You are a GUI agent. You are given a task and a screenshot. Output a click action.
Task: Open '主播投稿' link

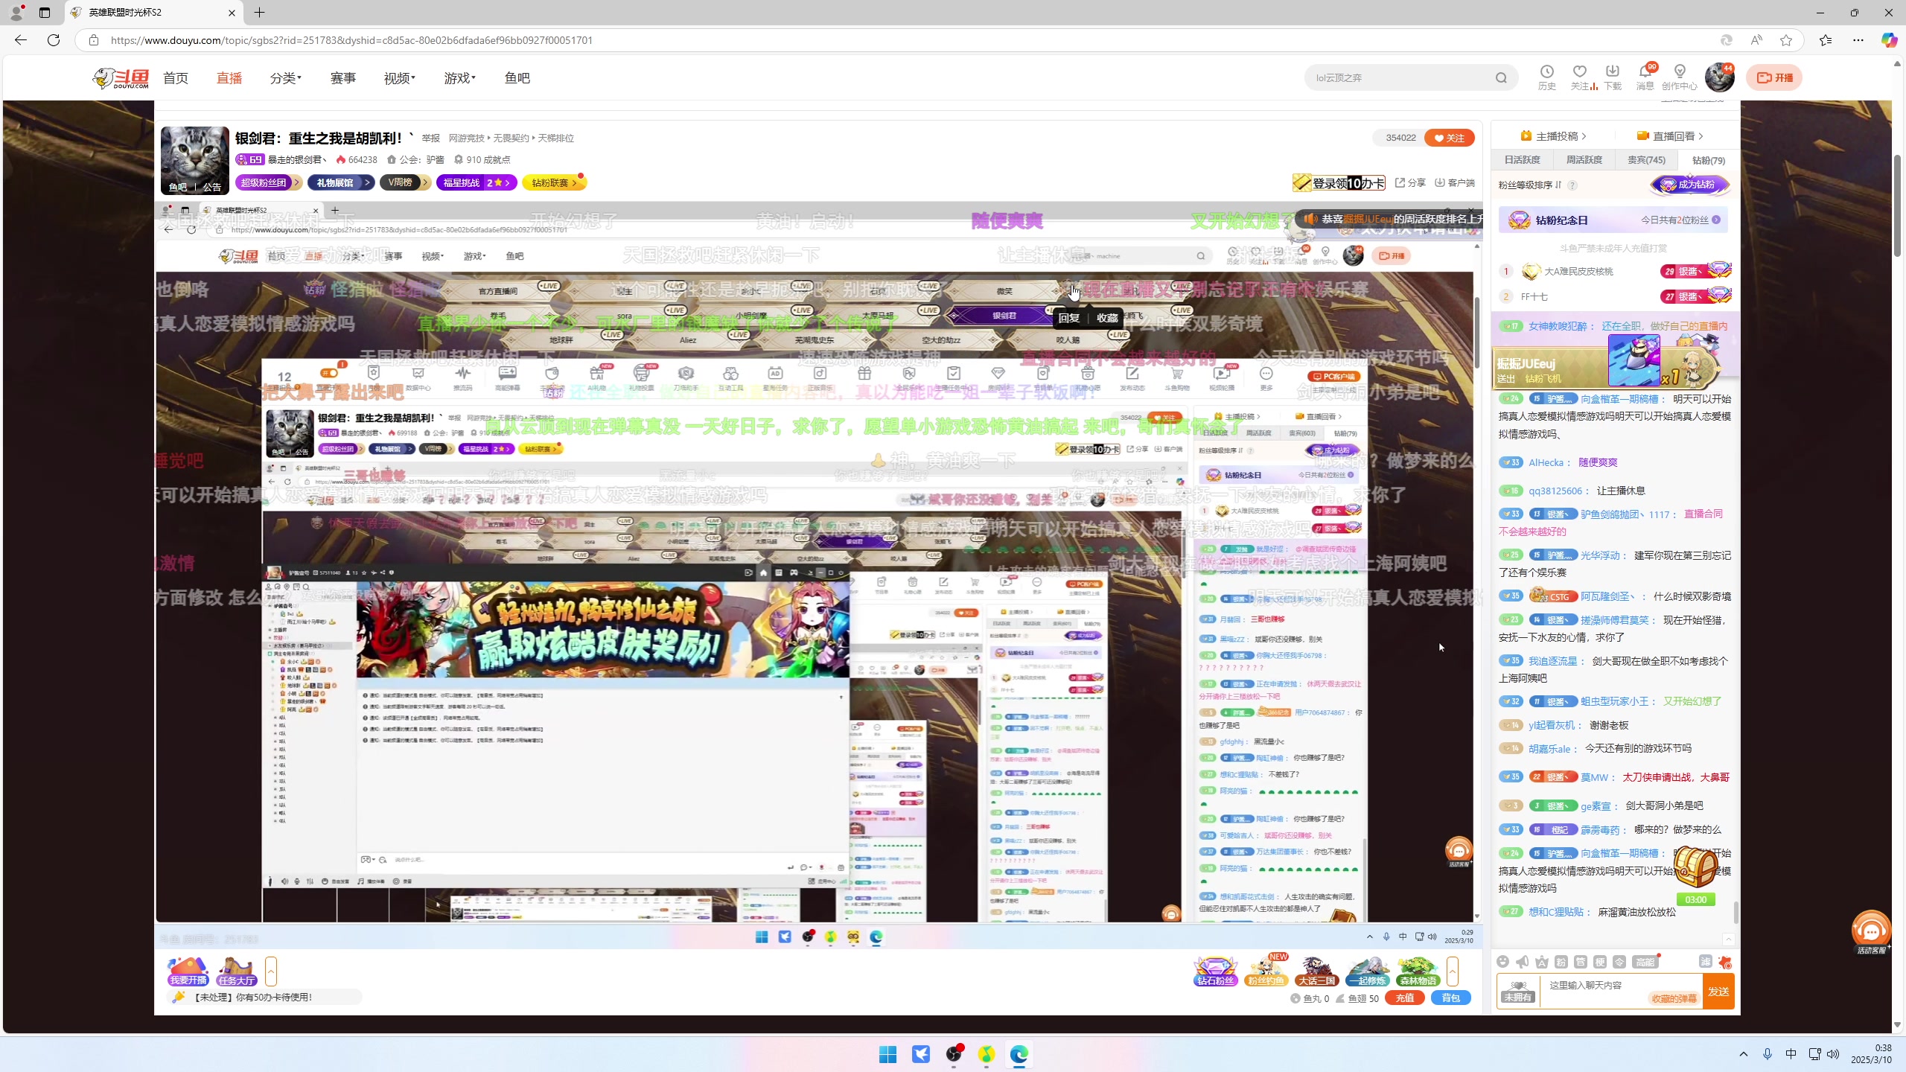point(1553,135)
